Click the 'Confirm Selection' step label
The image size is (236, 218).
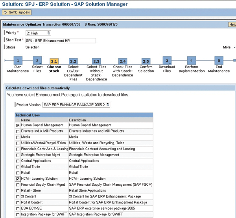pyautogui.click(x=146, y=69)
